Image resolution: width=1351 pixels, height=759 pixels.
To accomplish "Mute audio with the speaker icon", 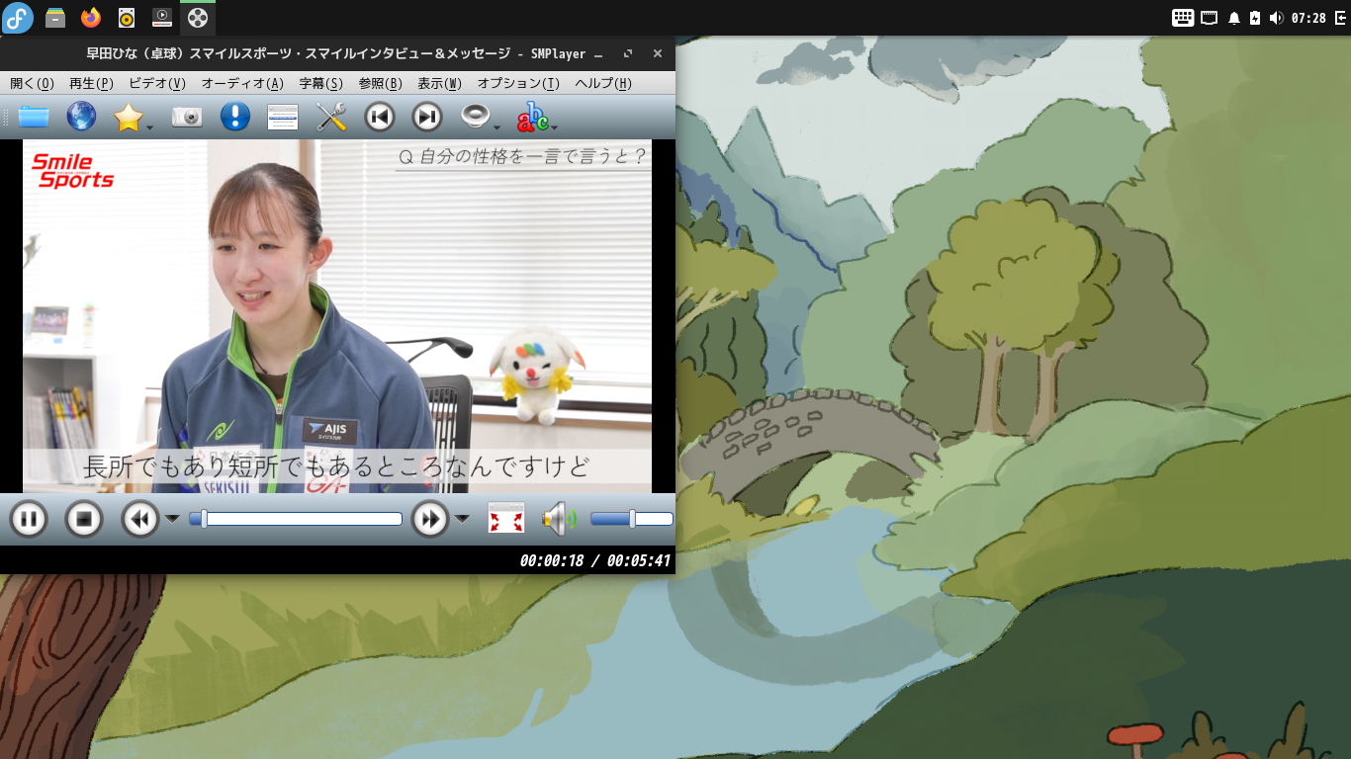I will click(559, 519).
